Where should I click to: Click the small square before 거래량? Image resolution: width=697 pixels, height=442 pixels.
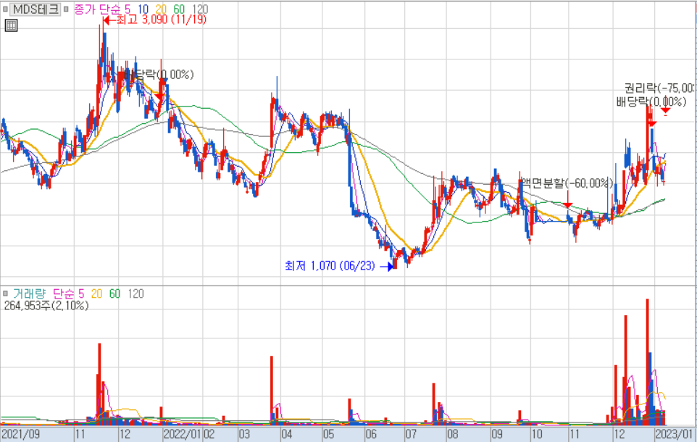(x=5, y=293)
